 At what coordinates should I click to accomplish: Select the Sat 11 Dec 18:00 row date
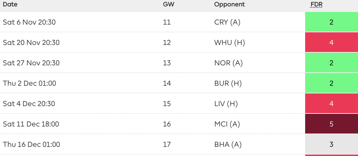[31, 124]
